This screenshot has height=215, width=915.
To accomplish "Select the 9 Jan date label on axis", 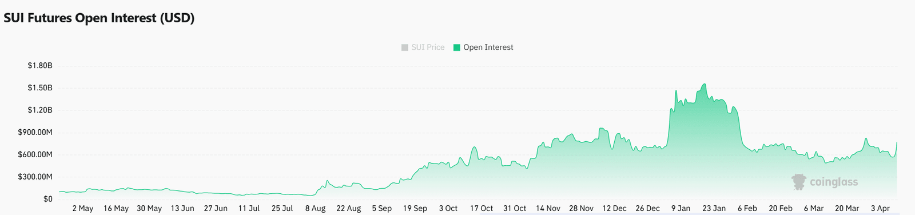I will 681,209.
